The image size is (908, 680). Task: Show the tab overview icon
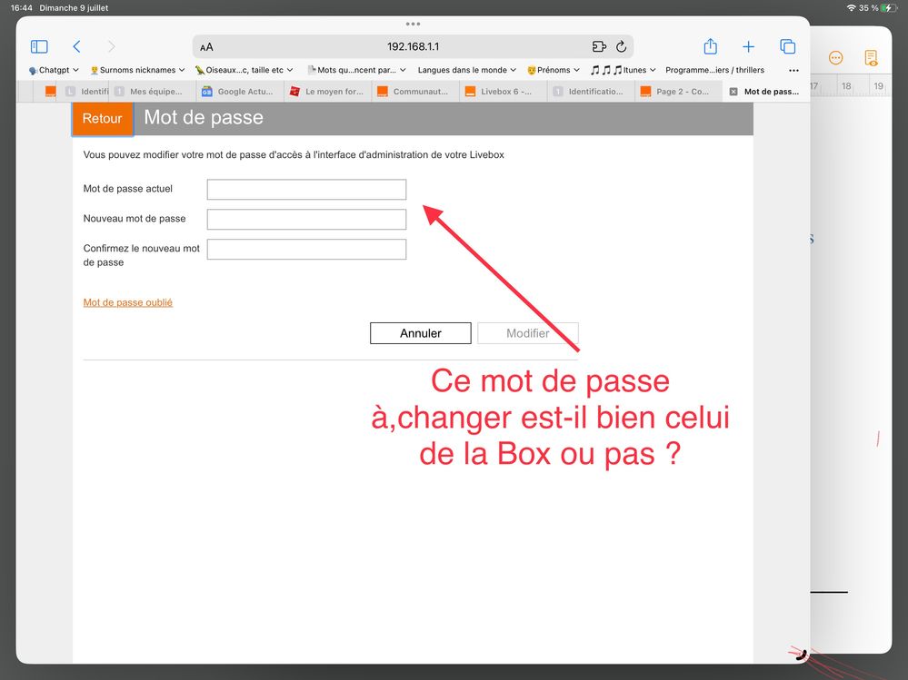pyautogui.click(x=787, y=46)
